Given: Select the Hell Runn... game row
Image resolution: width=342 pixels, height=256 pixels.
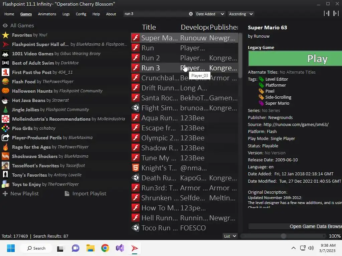Looking at the screenshot, I should click(184, 218).
